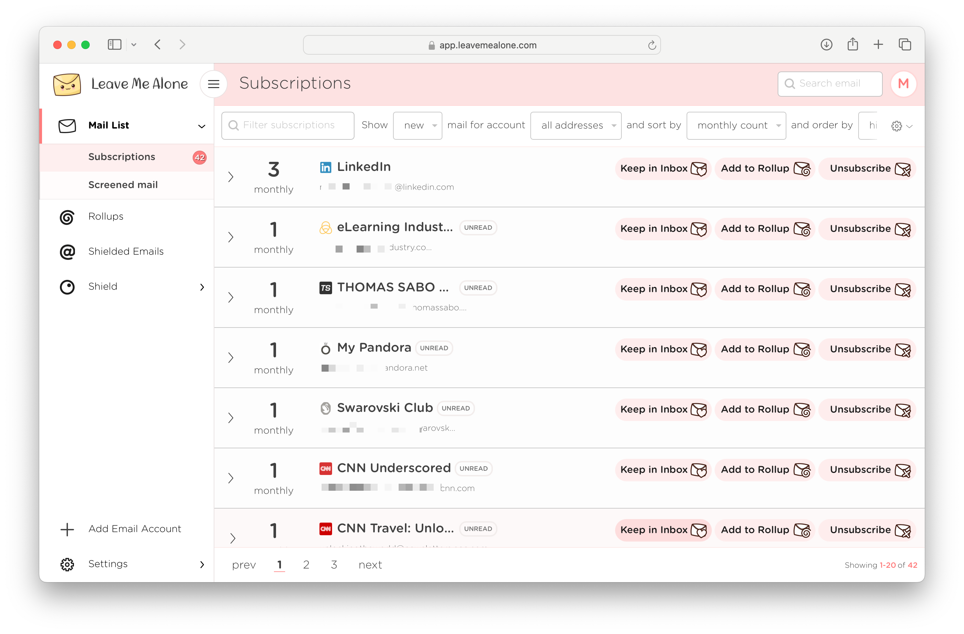Click the next page link

pyautogui.click(x=370, y=565)
